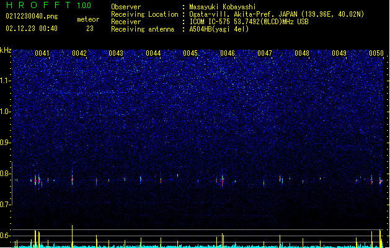This screenshot has width=390, height=248.
Task: Click the 0.8 kHz axis label
Action: coord(5,174)
